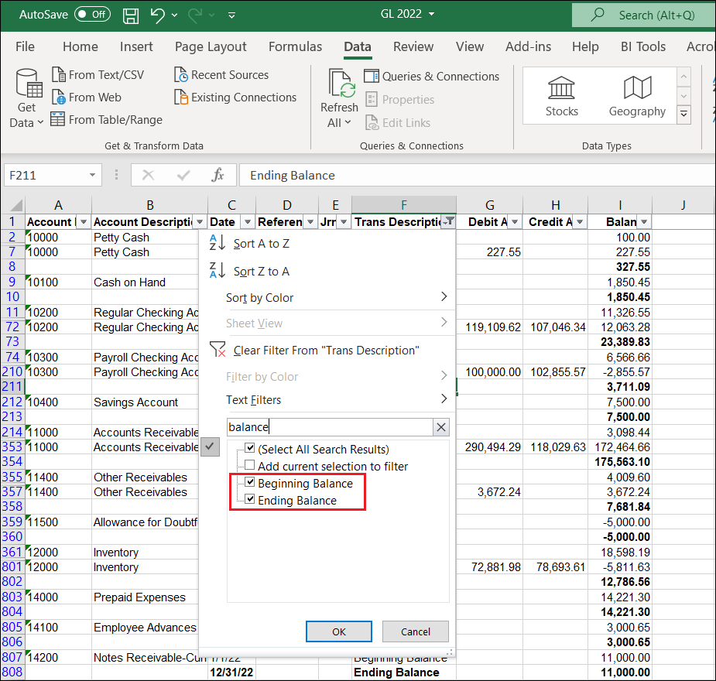Open Existing Connections
This screenshot has height=681, width=716.
tap(235, 98)
